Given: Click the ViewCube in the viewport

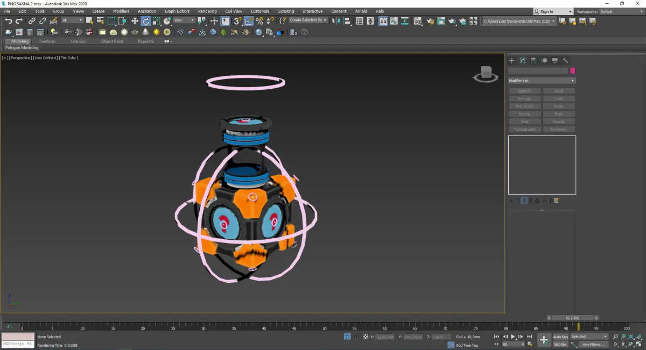Looking at the screenshot, I should click(486, 74).
